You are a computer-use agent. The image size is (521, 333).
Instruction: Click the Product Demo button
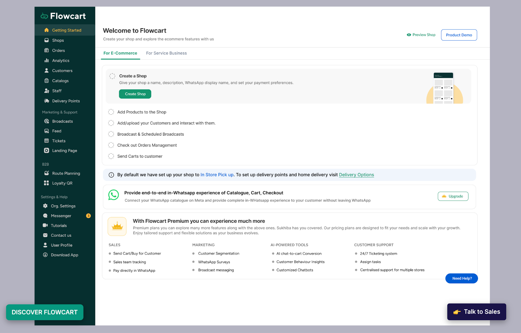(x=459, y=35)
